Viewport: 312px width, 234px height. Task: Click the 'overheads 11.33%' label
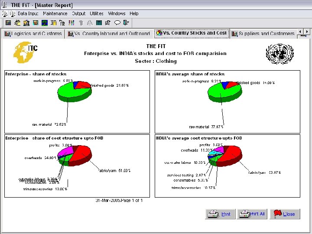[197, 150]
